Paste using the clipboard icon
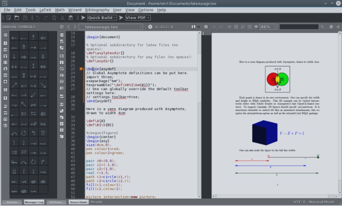 (x=71, y=18)
